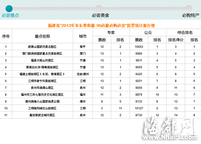Click the 景点名称 column header

pyautogui.click(x=43, y=36)
